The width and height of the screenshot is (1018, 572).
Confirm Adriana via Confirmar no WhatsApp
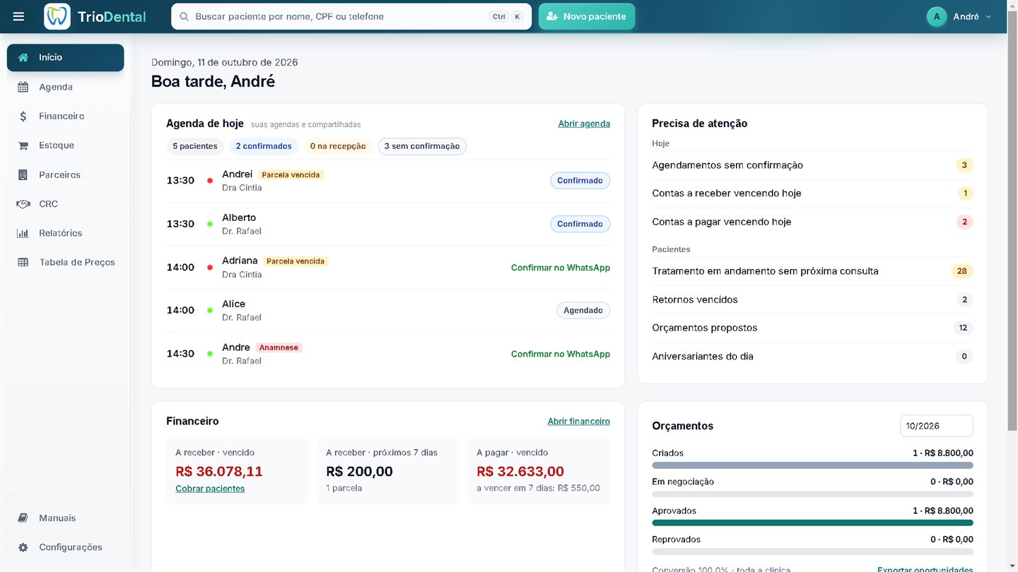pos(561,268)
